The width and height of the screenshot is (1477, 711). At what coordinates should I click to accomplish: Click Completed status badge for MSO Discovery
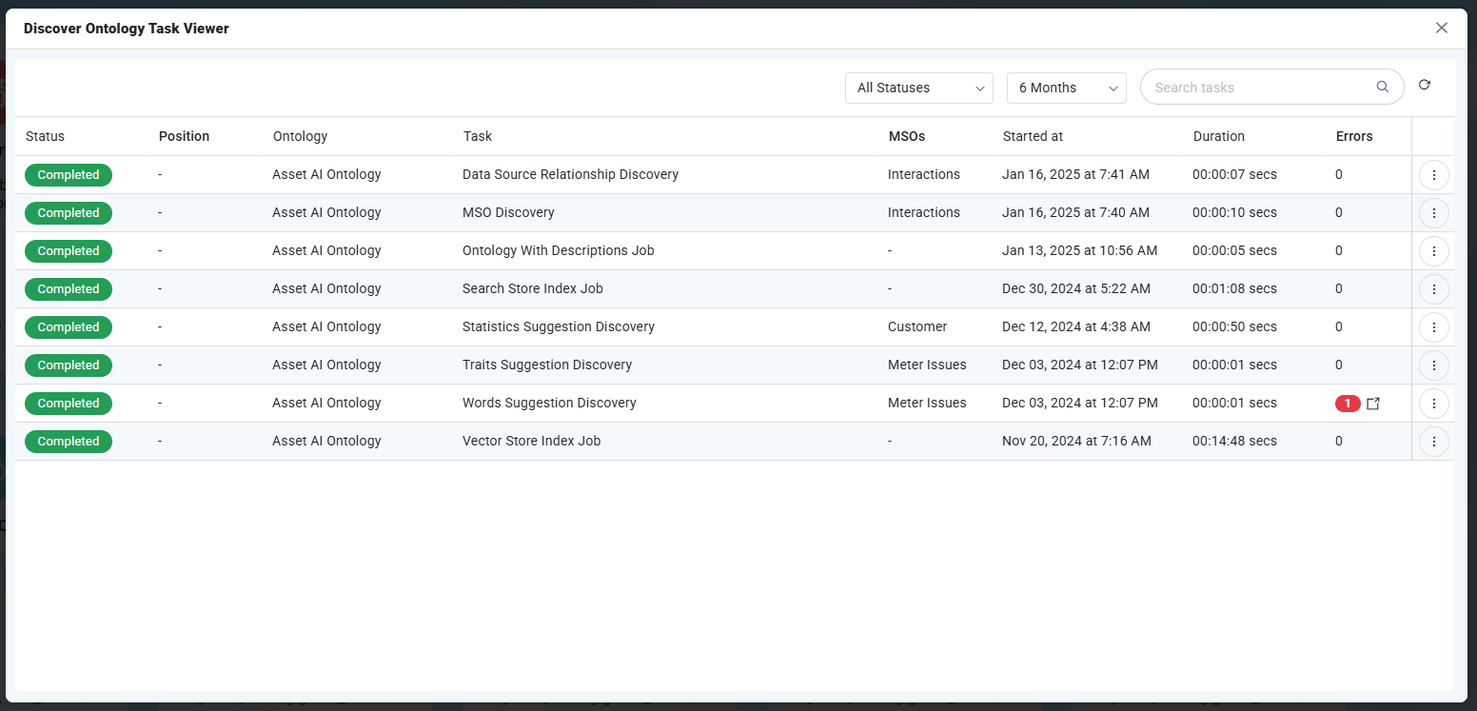(x=69, y=213)
